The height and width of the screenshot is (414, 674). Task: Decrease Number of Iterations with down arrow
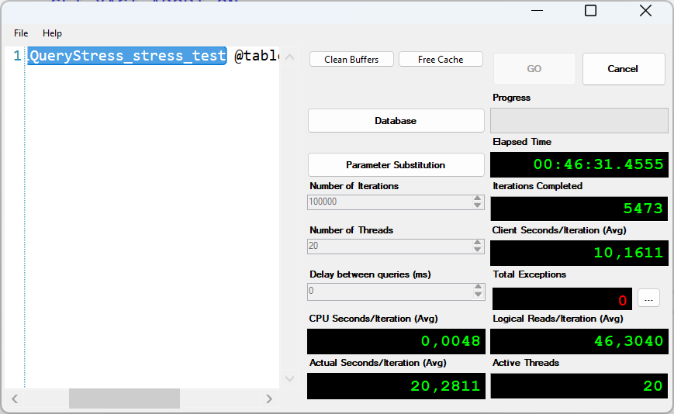(478, 205)
